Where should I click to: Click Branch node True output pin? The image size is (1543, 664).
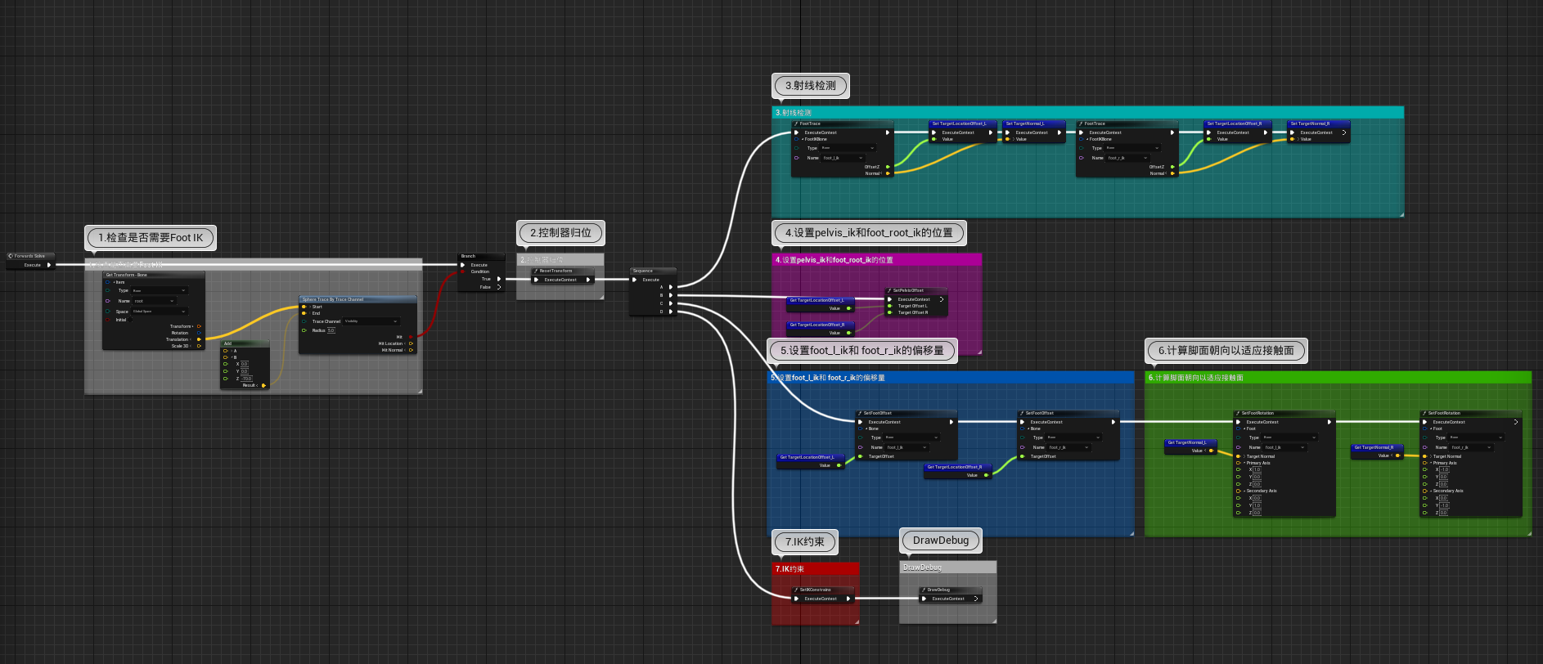tap(498, 279)
